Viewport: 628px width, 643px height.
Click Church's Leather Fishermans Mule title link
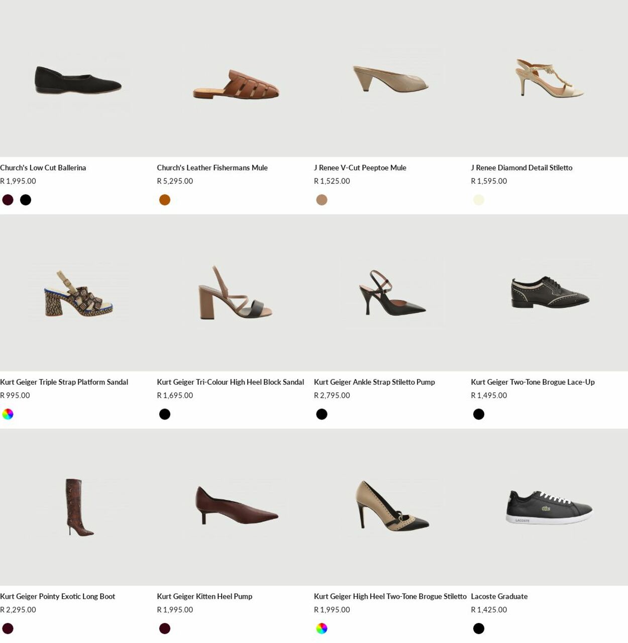212,168
